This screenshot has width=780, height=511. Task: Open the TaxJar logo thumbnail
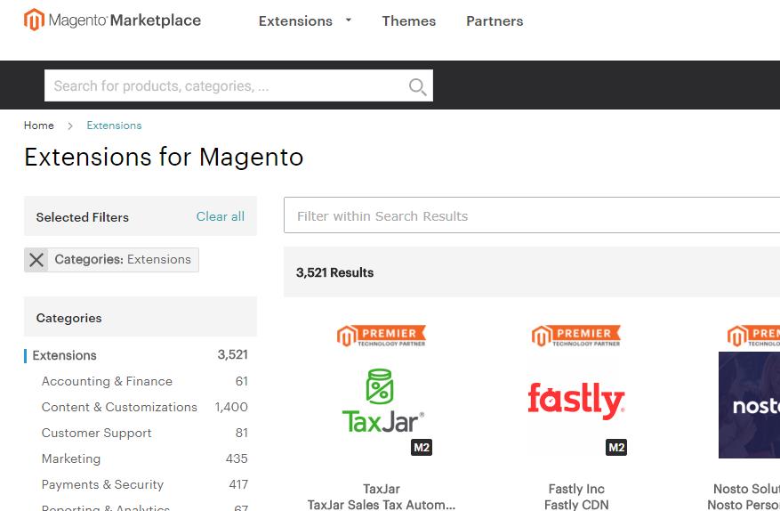(x=382, y=401)
